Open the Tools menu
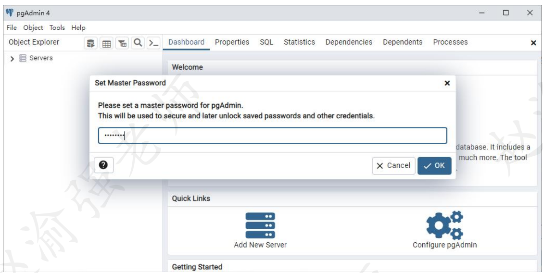This screenshot has width=543, height=273. point(57,28)
